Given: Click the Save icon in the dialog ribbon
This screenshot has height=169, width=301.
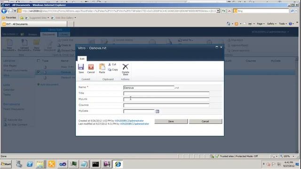Looking at the screenshot, I should tap(81, 67).
